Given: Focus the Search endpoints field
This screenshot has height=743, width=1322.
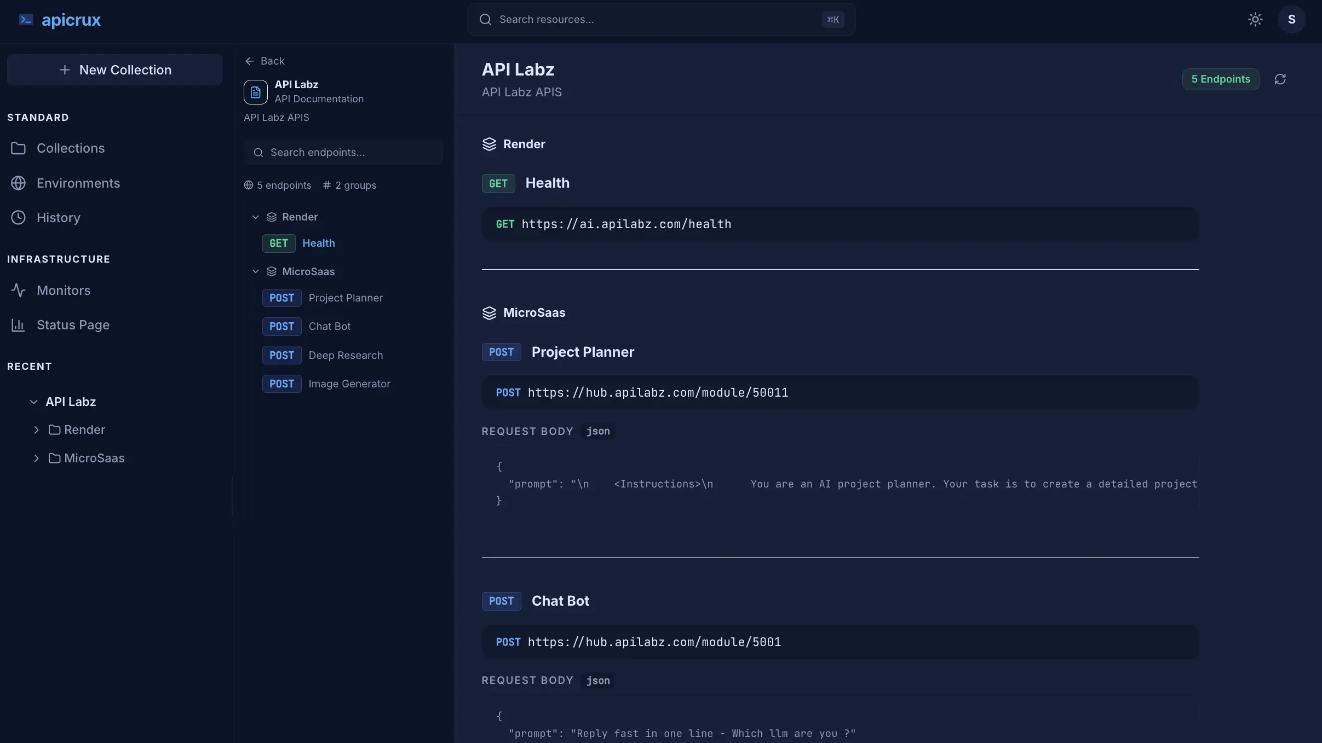Looking at the screenshot, I should click(343, 153).
